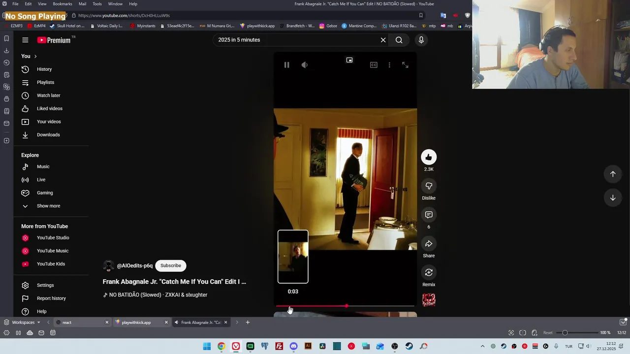Open the downloads panel in Vivaldi side panel

(x=6, y=51)
